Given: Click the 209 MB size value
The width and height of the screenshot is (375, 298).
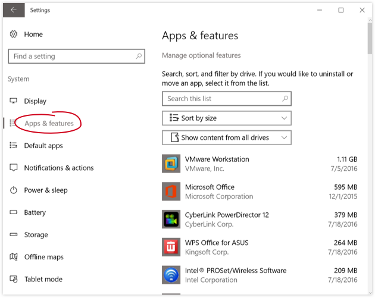Looking at the screenshot, I should click(346, 271).
